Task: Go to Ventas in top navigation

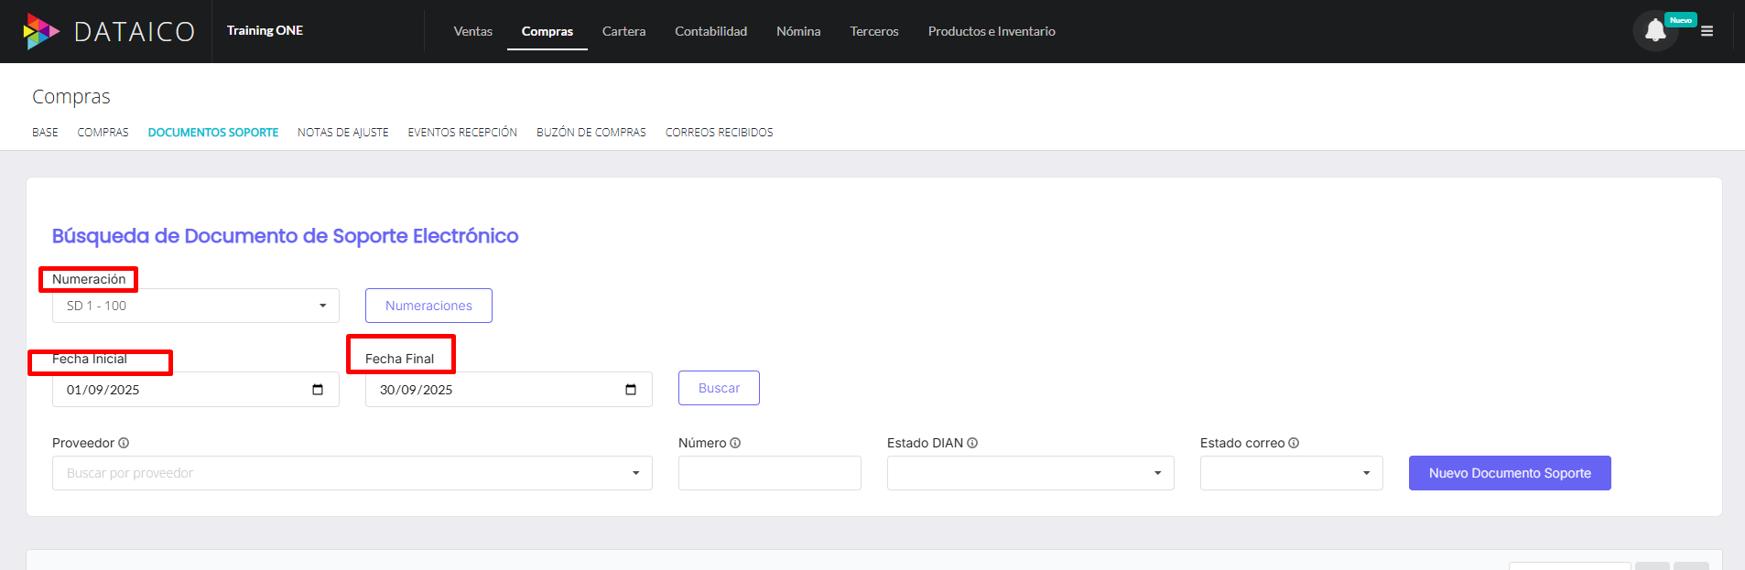Action: point(473,31)
